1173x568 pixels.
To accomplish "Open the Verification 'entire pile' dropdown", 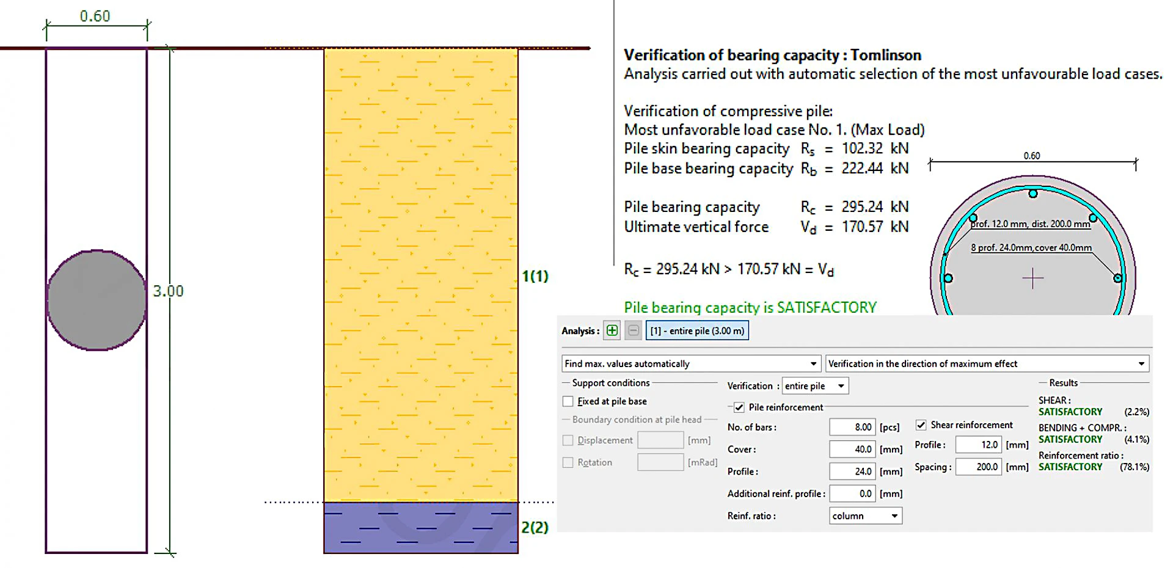I will pos(815,385).
